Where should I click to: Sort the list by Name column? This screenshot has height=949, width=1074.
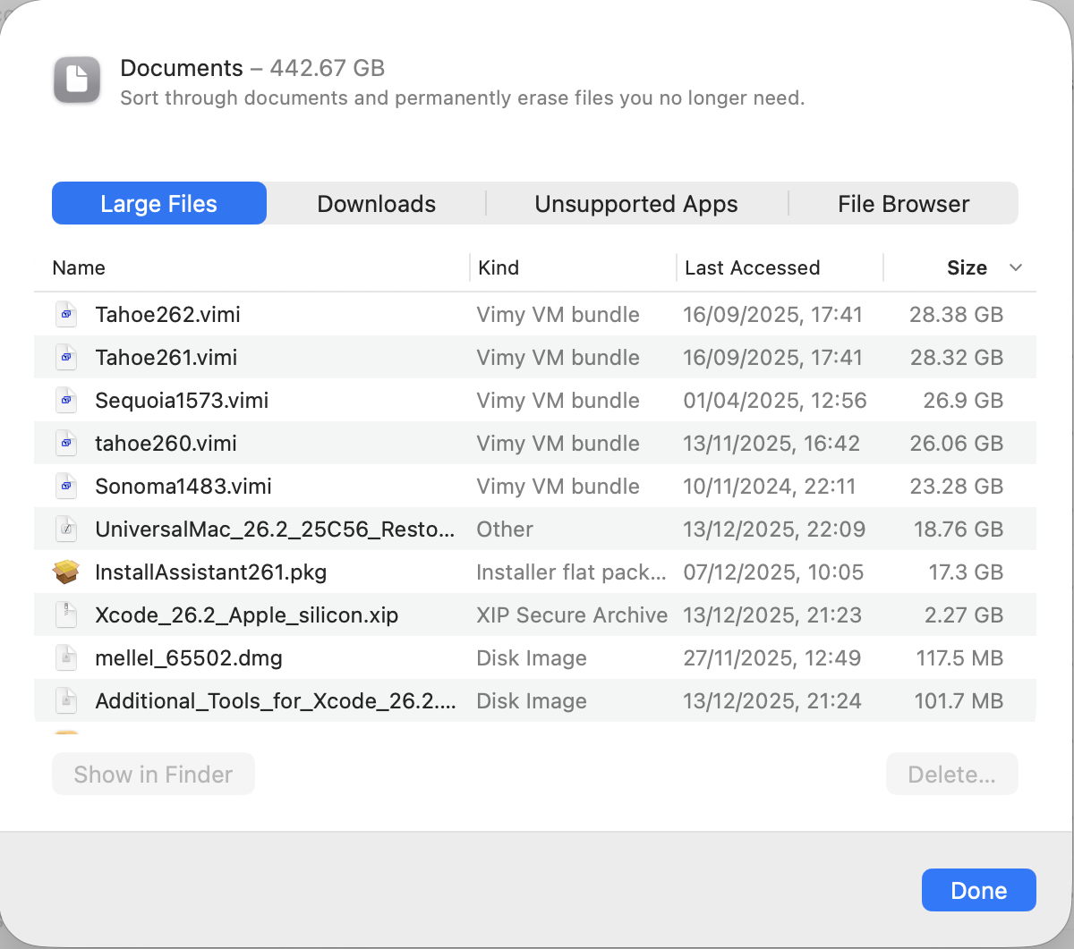[x=79, y=268]
